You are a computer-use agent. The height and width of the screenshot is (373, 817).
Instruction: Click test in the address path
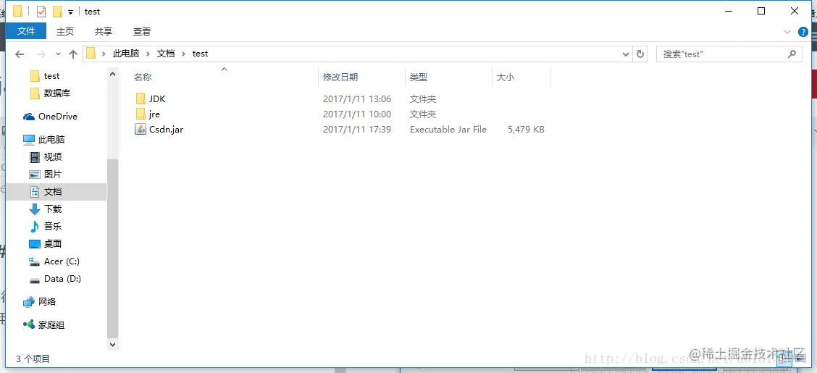[x=200, y=53]
